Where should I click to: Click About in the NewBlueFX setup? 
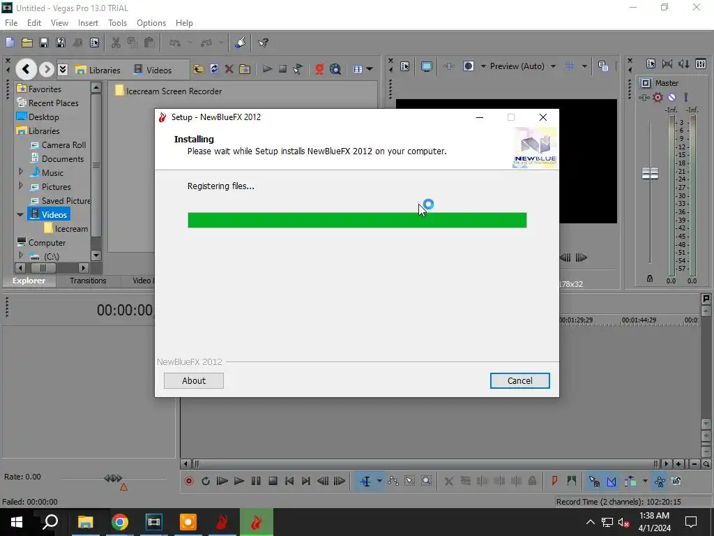(x=194, y=380)
